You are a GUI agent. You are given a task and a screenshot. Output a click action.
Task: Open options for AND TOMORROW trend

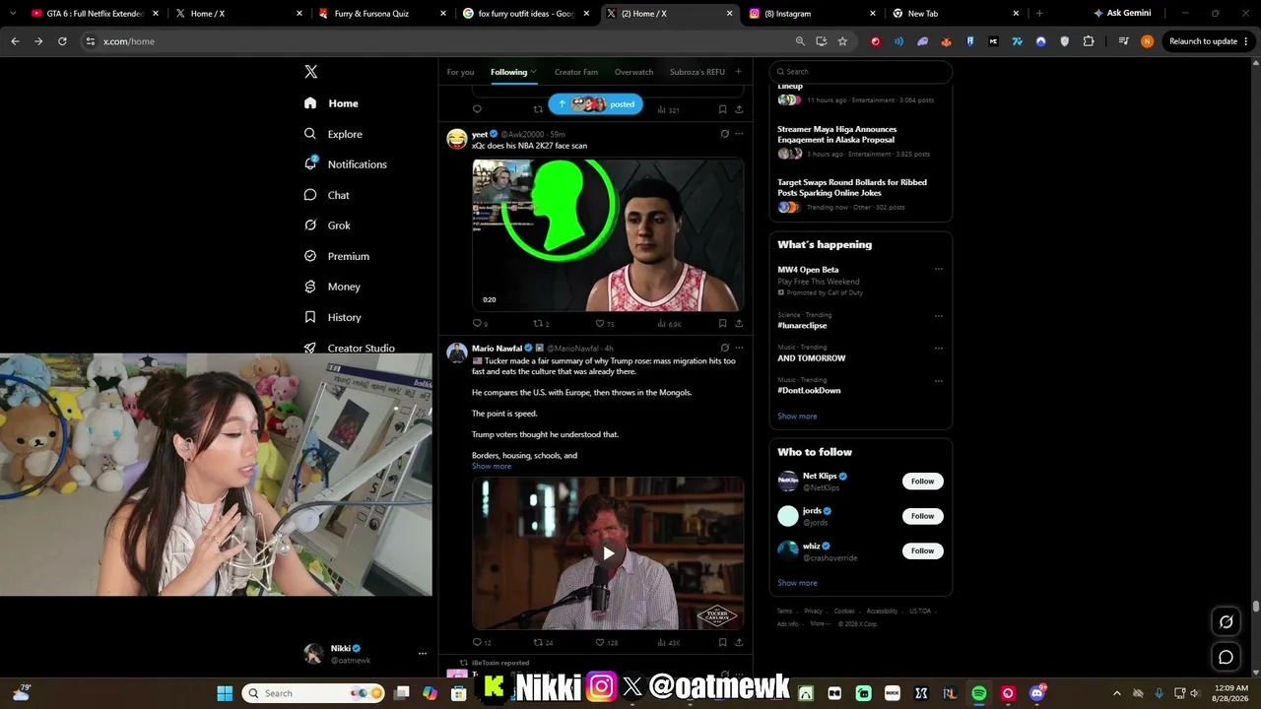(939, 349)
